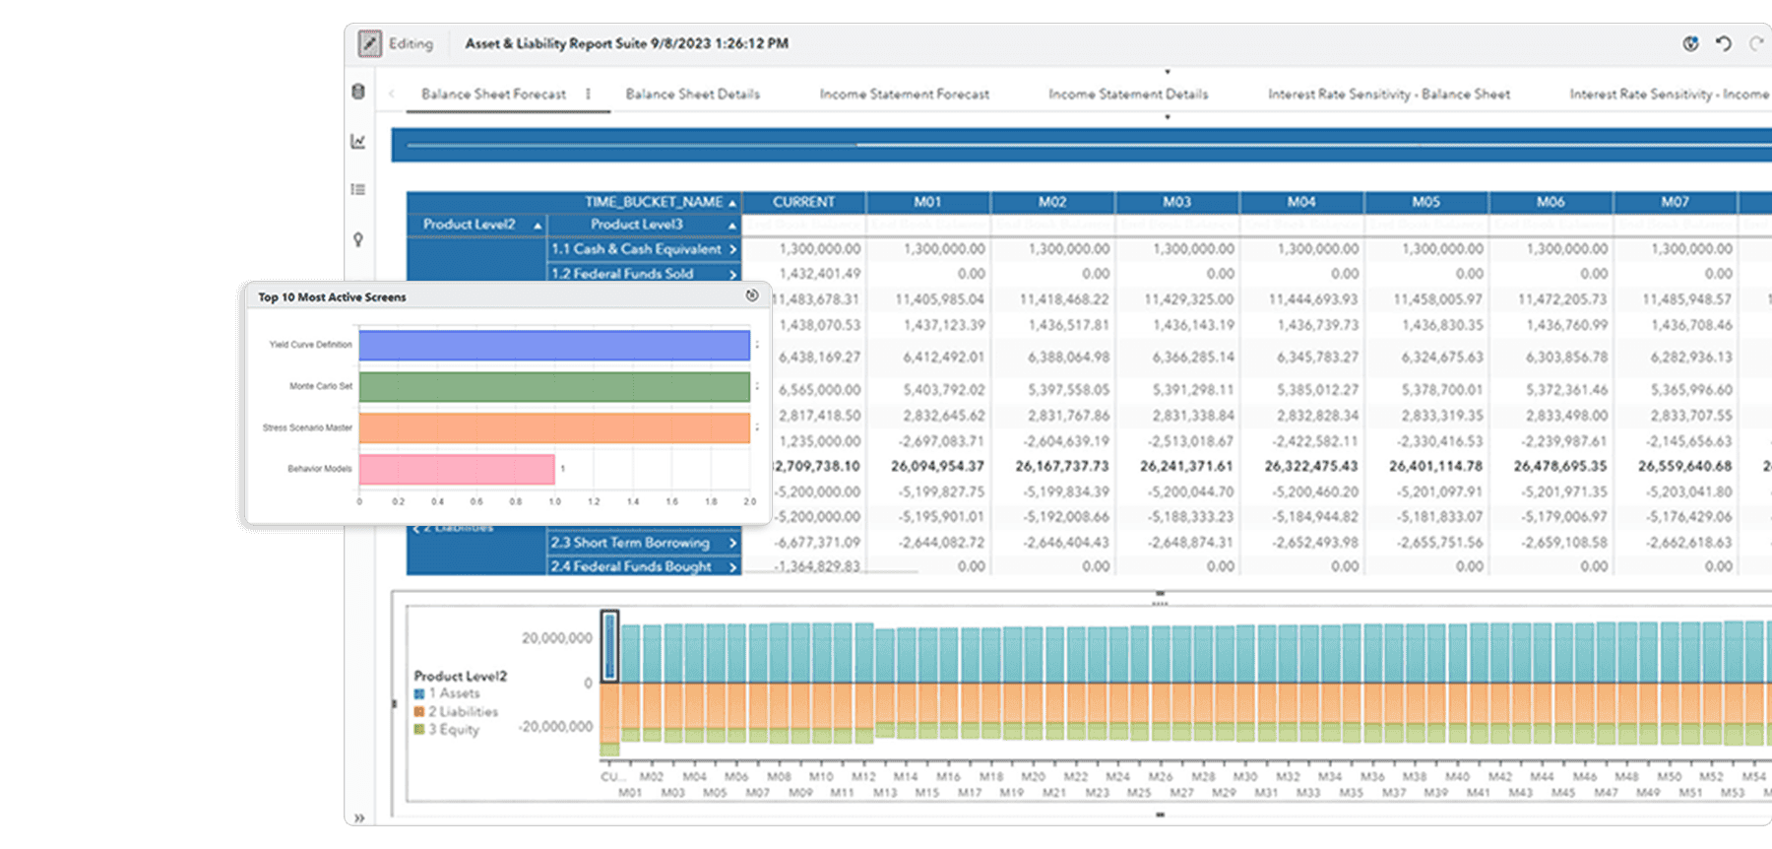Collapse the 2 Liabilities group
The width and height of the screenshot is (1772, 849).
pos(416,529)
